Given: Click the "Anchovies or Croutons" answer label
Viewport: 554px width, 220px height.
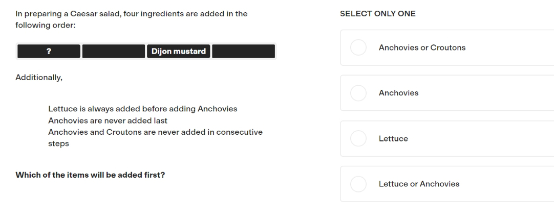Looking at the screenshot, I should [x=422, y=47].
